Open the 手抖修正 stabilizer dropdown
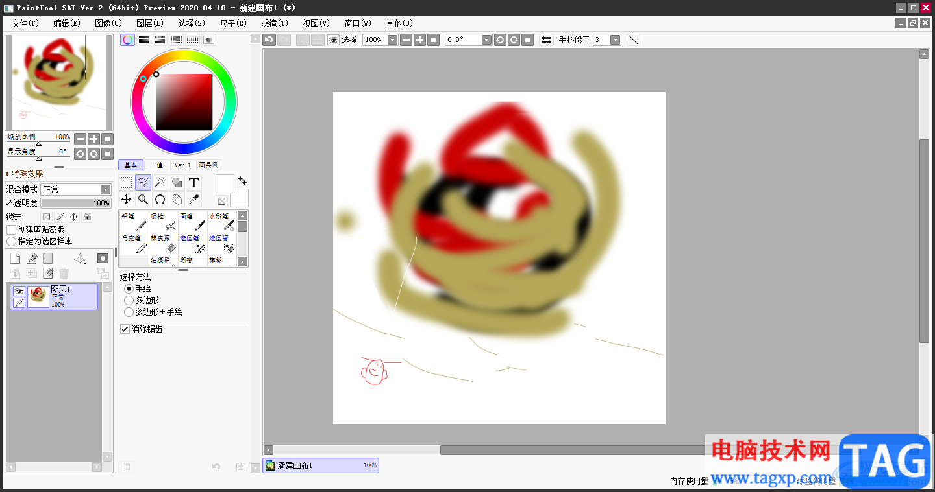Image resolution: width=935 pixels, height=492 pixels. tap(615, 40)
